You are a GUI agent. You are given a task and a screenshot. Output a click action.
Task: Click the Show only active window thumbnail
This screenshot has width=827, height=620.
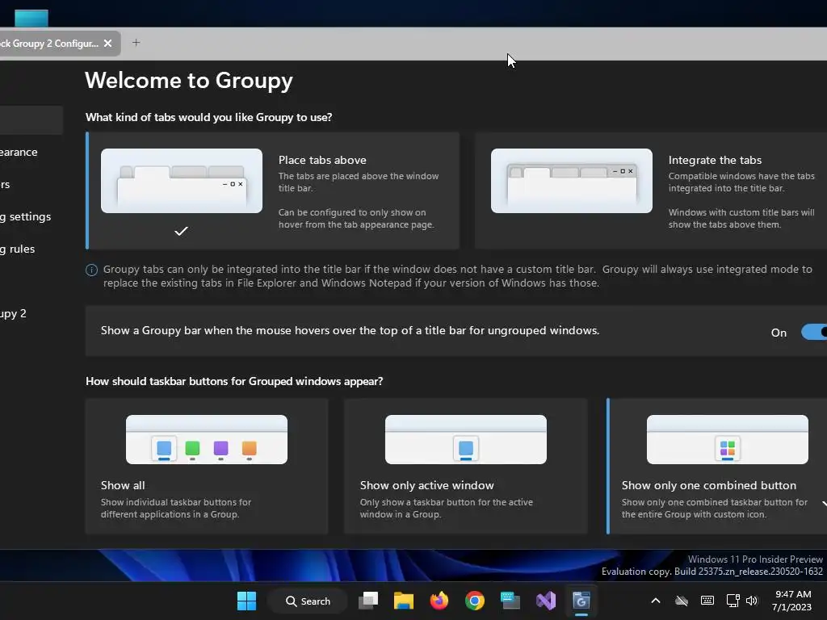tap(466, 440)
